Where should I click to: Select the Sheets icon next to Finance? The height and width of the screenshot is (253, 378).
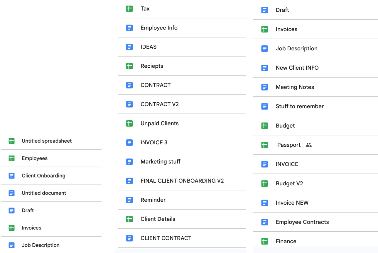pos(264,242)
